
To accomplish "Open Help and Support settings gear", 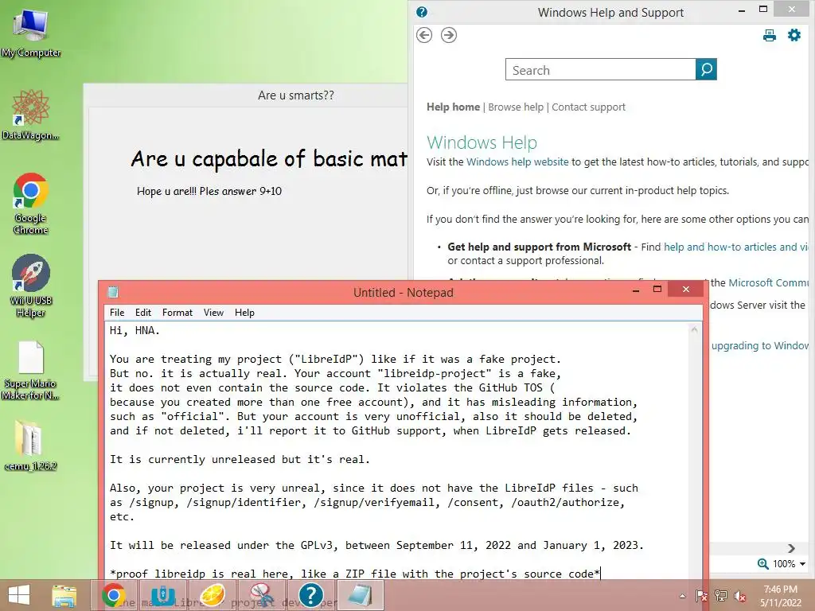I will [794, 35].
